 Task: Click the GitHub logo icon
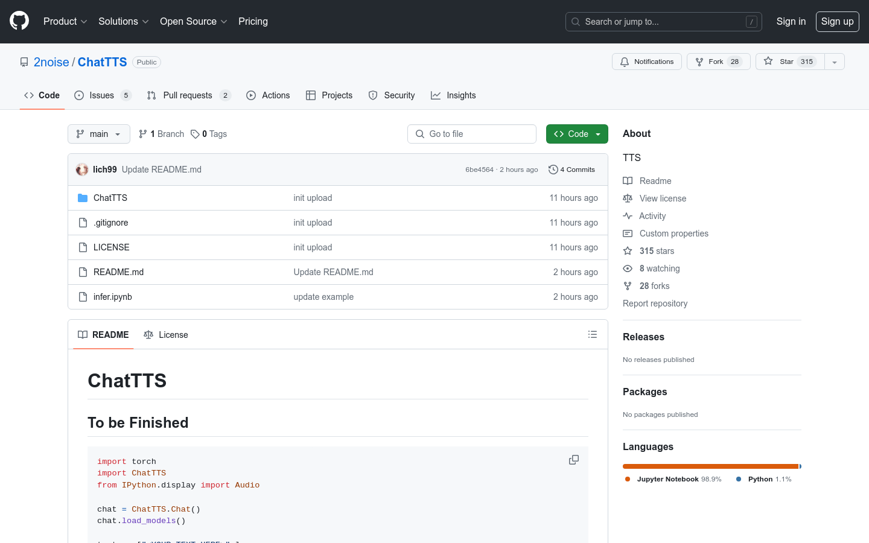pyautogui.click(x=19, y=21)
